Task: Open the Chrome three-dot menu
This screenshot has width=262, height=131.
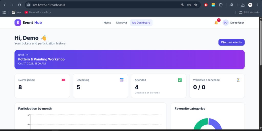Action: [257, 5]
